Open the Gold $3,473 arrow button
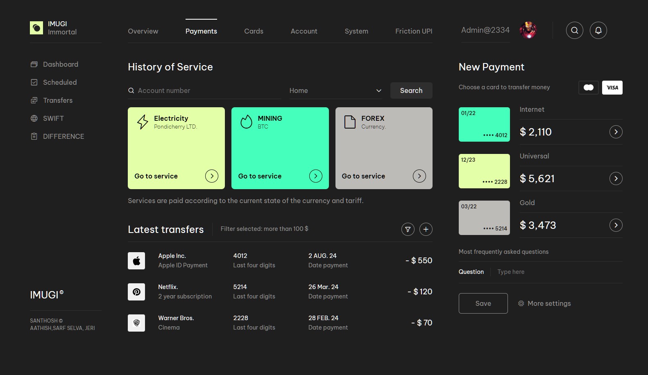The width and height of the screenshot is (648, 375). click(616, 225)
